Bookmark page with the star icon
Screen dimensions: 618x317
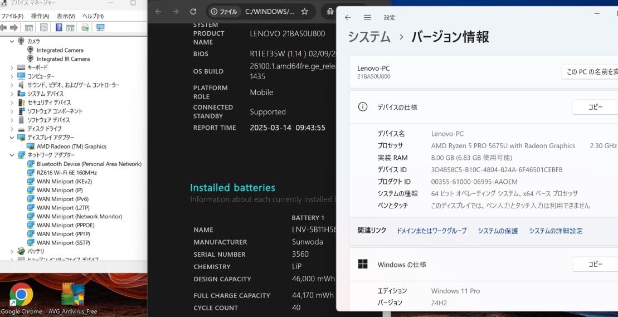pos(304,11)
